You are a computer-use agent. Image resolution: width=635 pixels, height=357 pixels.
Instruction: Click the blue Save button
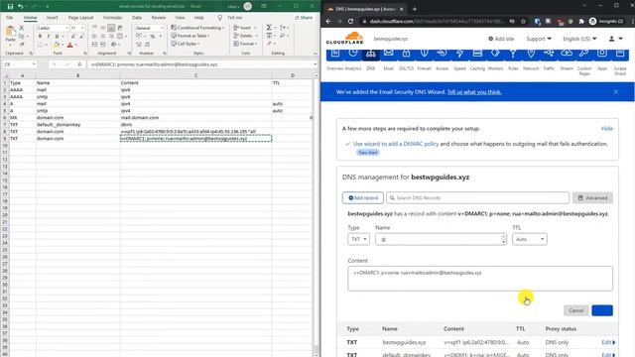pyautogui.click(x=602, y=310)
